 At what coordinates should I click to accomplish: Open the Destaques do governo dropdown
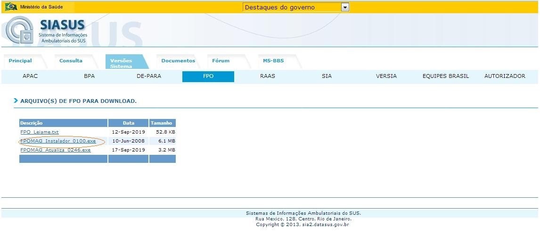point(291,7)
